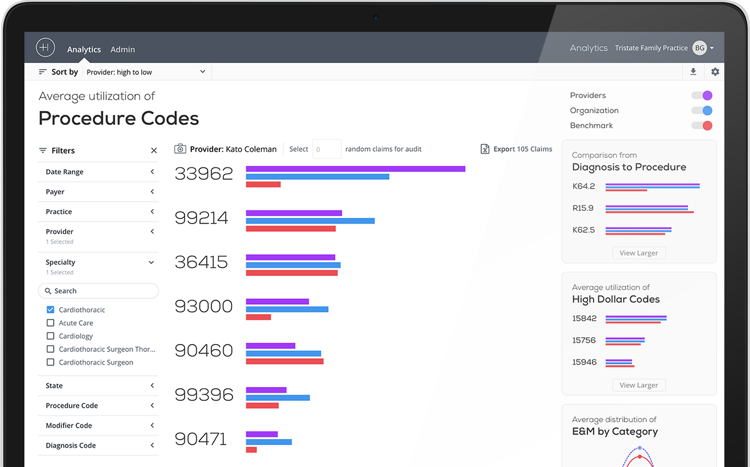Toggle the Providers switch off
This screenshot has height=467, width=750.
click(702, 96)
